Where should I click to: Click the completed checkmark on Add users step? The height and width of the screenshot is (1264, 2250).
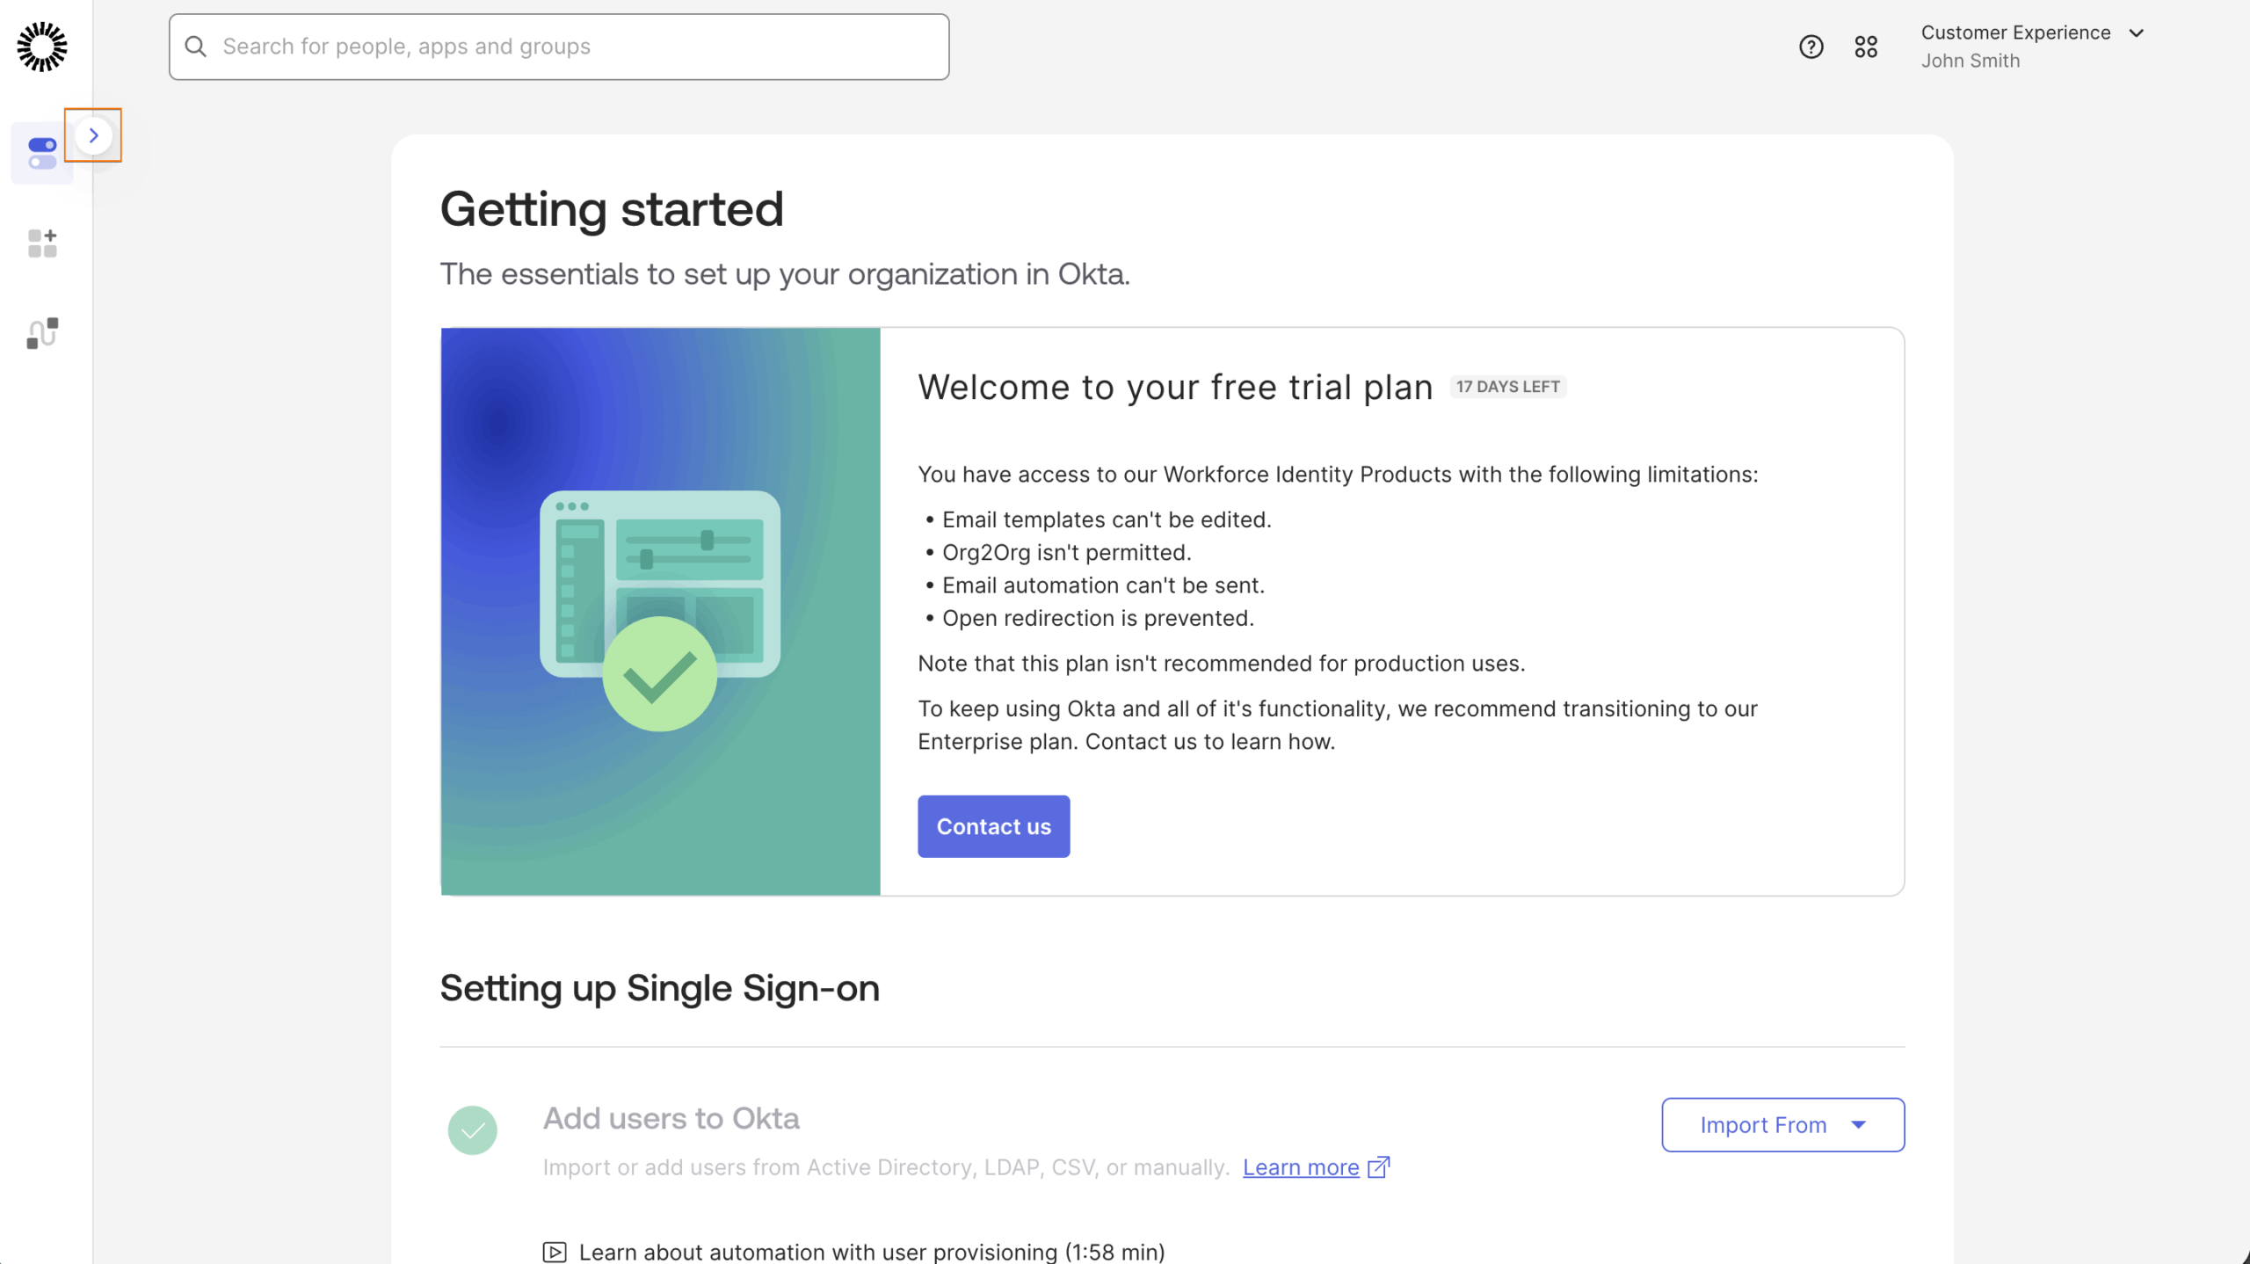pos(472,1130)
